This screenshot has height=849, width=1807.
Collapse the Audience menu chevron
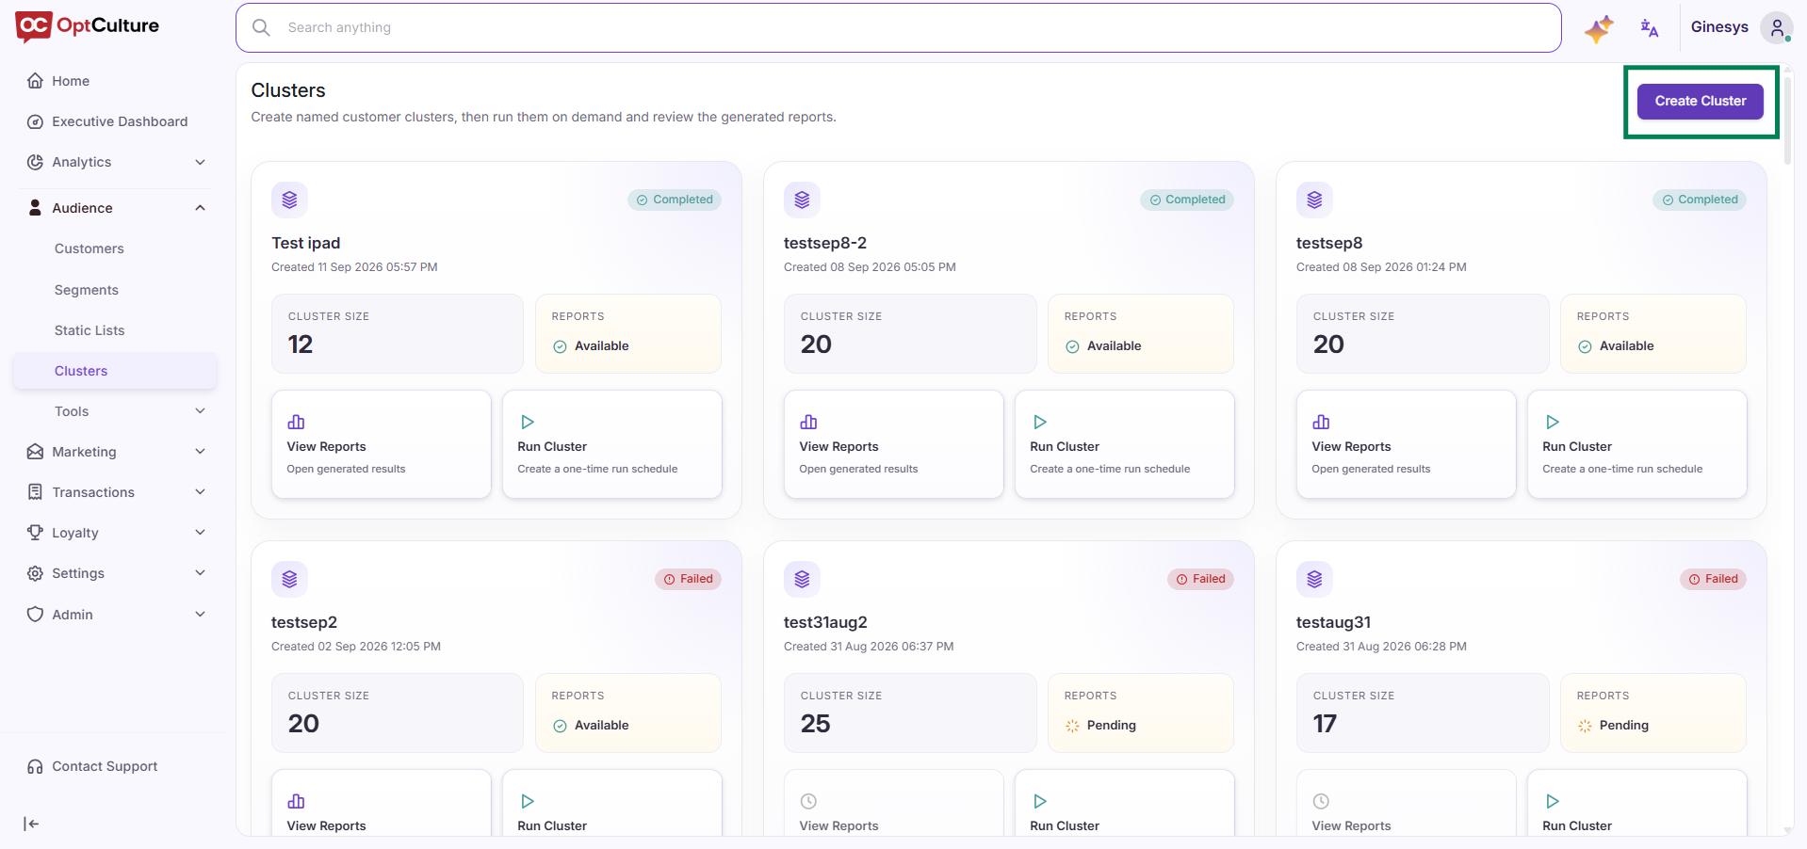[200, 208]
